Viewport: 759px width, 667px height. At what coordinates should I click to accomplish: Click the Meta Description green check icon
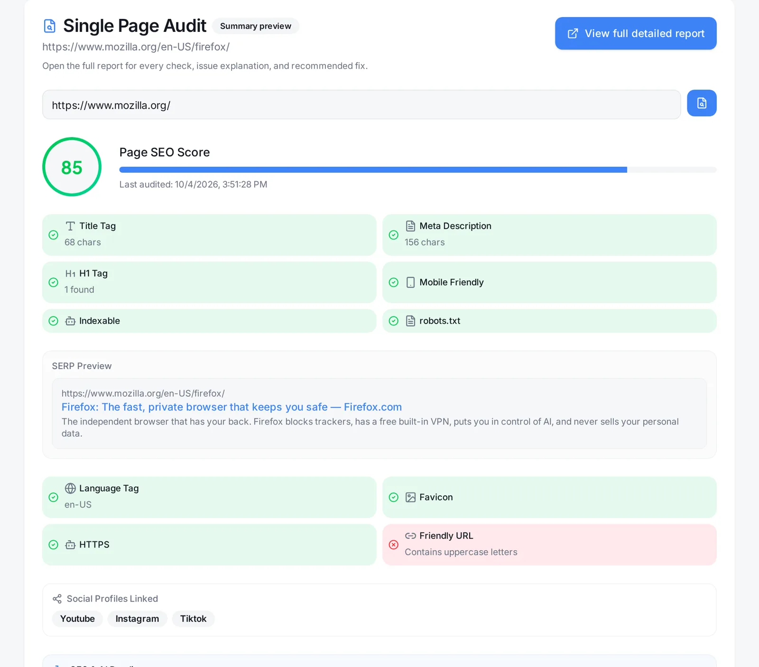point(394,235)
